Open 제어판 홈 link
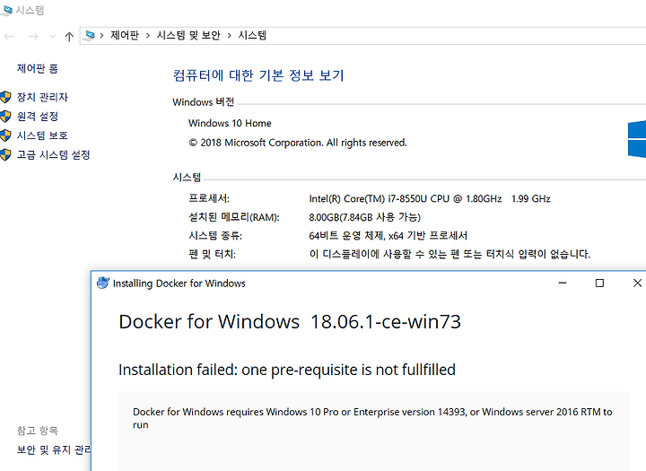 pyautogui.click(x=38, y=68)
